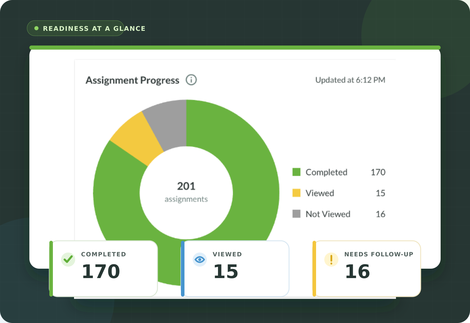Click the info icon beside Assignment Progress
470x323 pixels.
coord(191,80)
